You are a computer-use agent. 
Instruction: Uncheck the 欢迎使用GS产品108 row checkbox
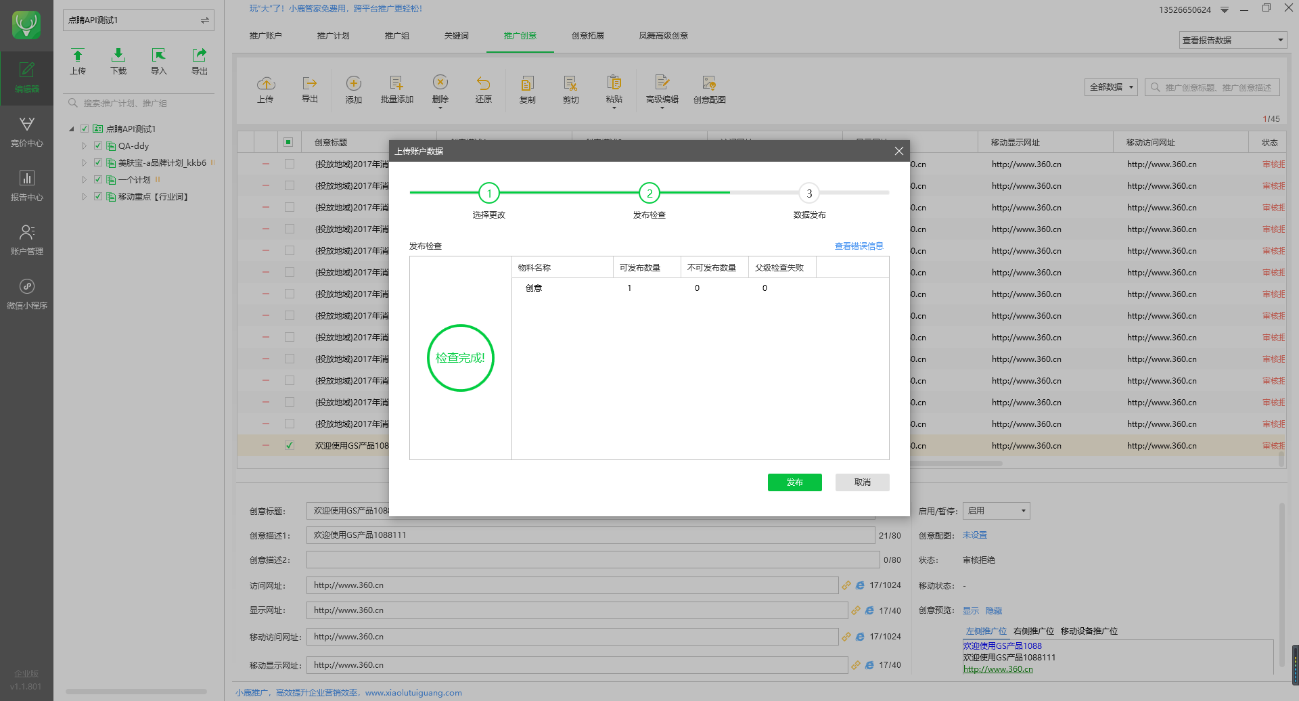[290, 445]
